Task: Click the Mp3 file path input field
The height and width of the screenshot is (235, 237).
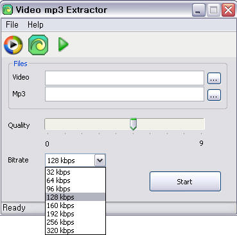Action: click(125, 94)
